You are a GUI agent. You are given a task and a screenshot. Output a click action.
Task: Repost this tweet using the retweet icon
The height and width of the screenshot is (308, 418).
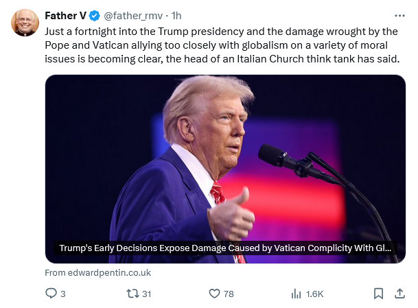132,294
